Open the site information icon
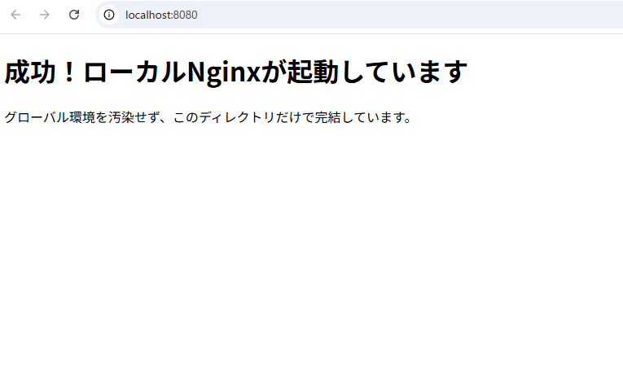 click(x=109, y=15)
